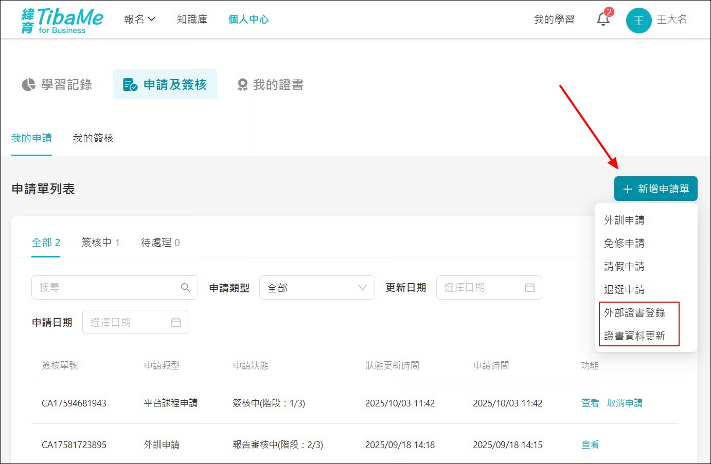Click 取消申請 for CA17594681943

pyautogui.click(x=625, y=403)
